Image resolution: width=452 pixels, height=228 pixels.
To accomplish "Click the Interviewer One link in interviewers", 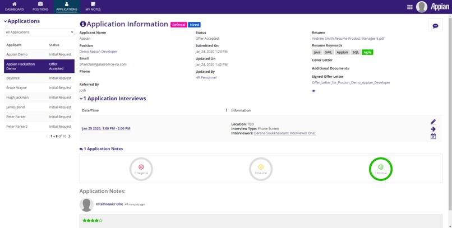I will click(303, 133).
